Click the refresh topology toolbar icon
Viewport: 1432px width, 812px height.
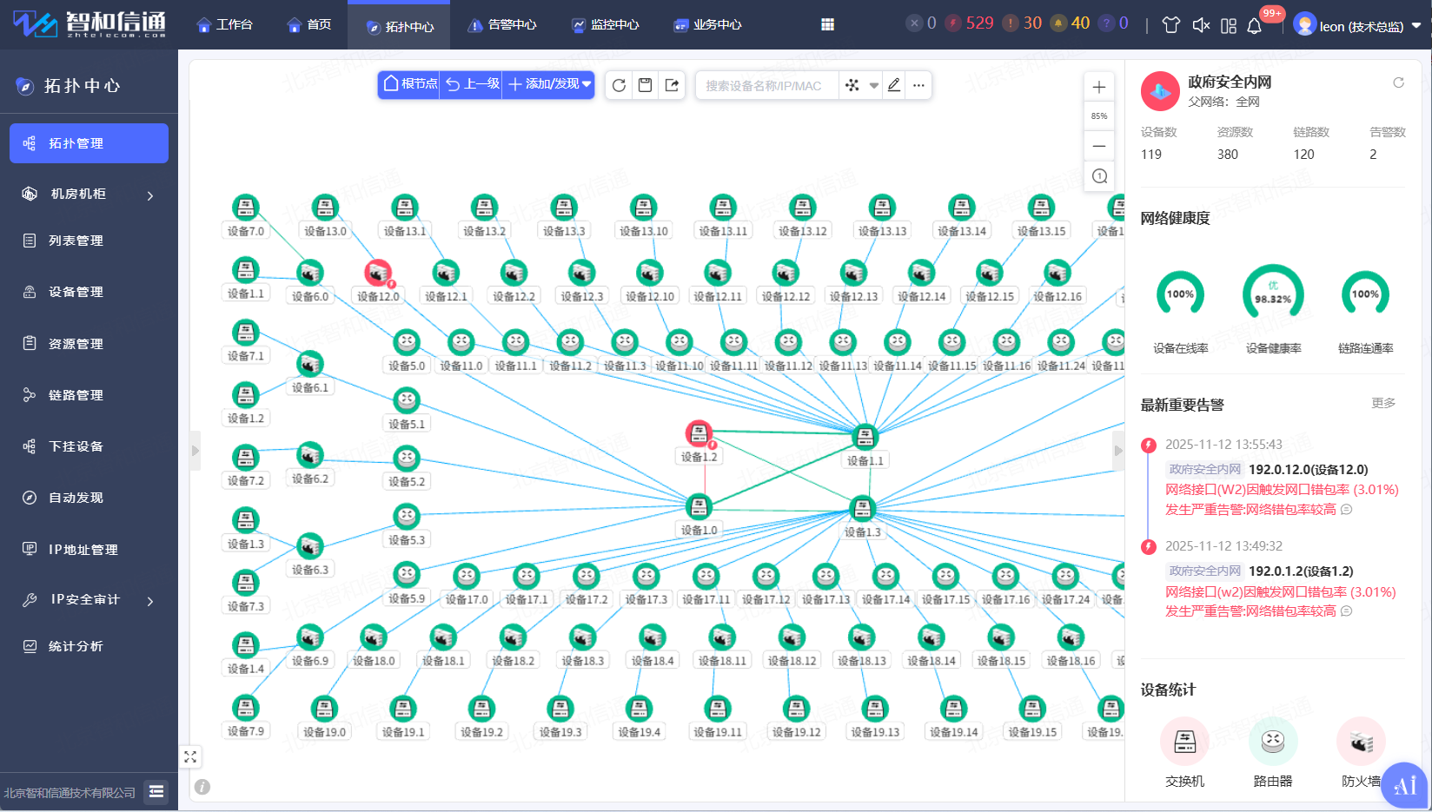619,85
